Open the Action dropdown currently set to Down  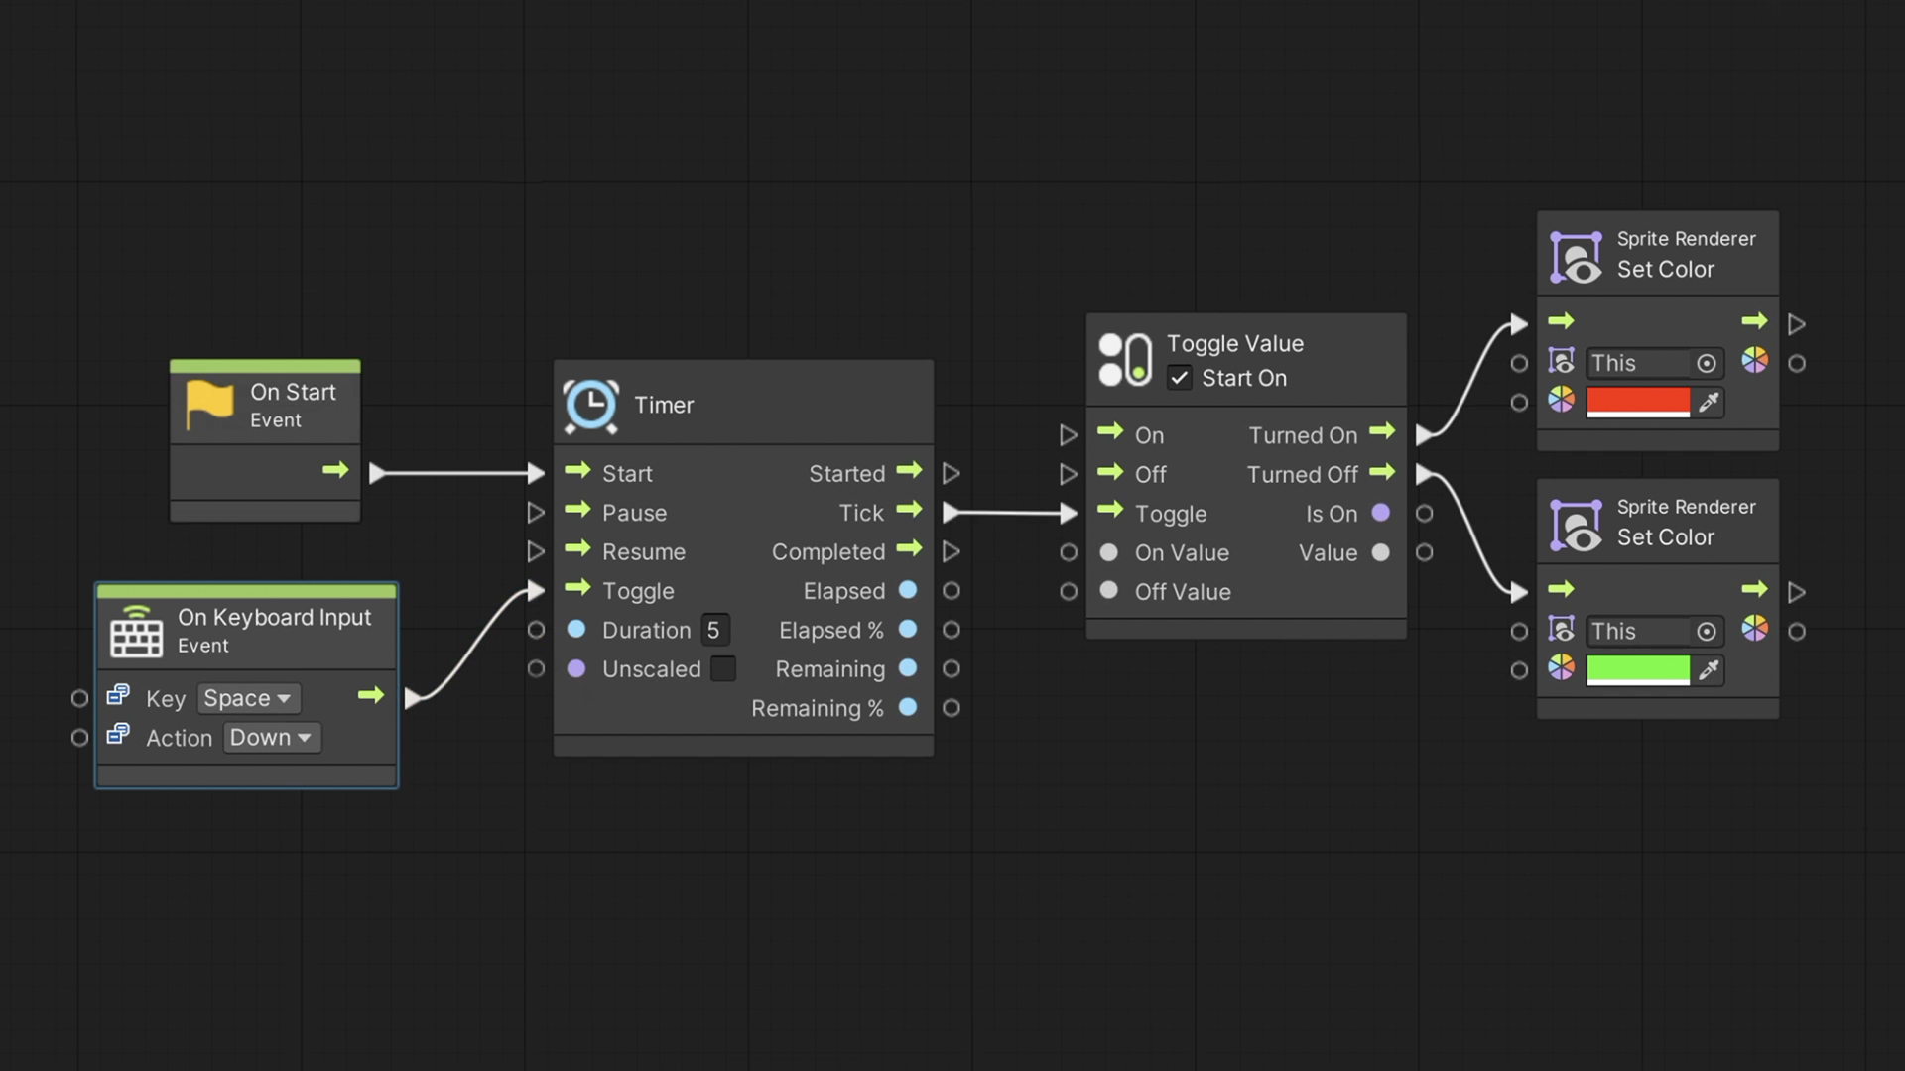[x=271, y=737]
